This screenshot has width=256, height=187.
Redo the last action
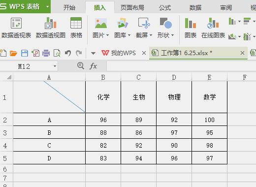click(79, 53)
